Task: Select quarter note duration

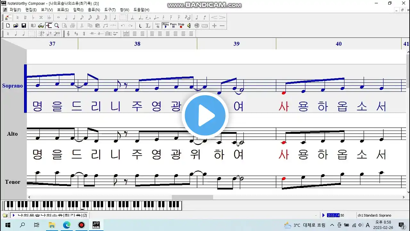Action: click(74, 17)
